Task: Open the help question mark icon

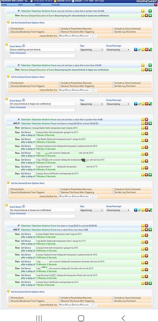Action: [156, 4]
